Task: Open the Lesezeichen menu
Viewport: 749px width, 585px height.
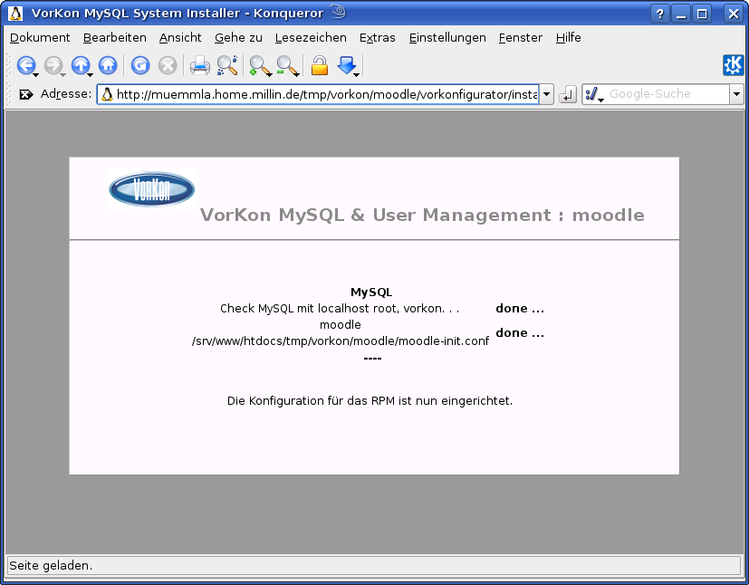Action: 311,38
